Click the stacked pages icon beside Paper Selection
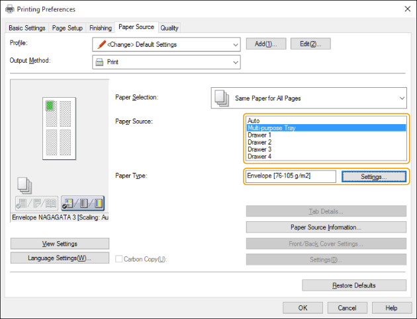The height and width of the screenshot is (319, 417). click(x=222, y=98)
